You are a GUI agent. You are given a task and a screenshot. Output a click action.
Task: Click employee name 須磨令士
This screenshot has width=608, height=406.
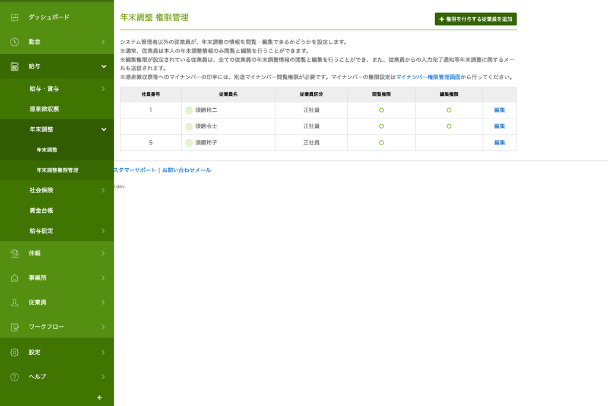[x=206, y=126]
